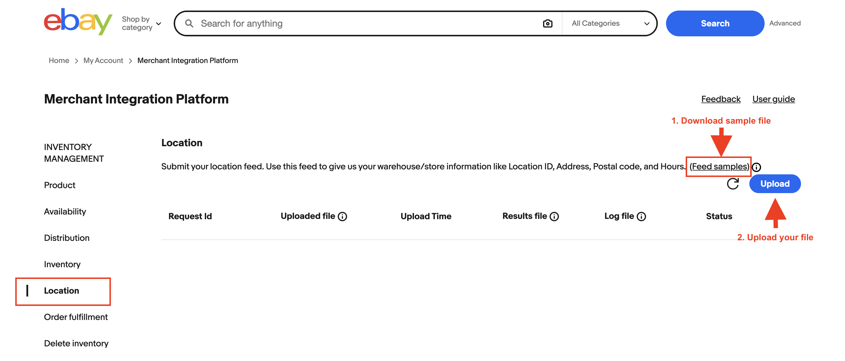Click the Upload button

(775, 184)
